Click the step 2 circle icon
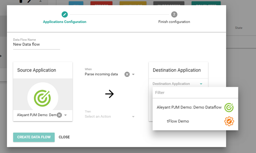256x153 pixels. coord(174,14)
